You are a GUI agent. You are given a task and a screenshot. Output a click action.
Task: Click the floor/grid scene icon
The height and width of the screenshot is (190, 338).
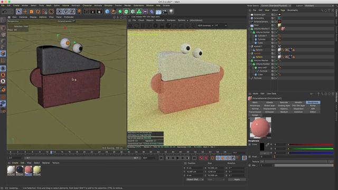click(158, 12)
